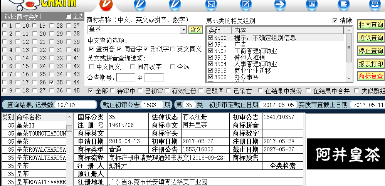Click 报表打印 button
Image resolution: width=385 pixels, height=186 pixels.
point(371,64)
